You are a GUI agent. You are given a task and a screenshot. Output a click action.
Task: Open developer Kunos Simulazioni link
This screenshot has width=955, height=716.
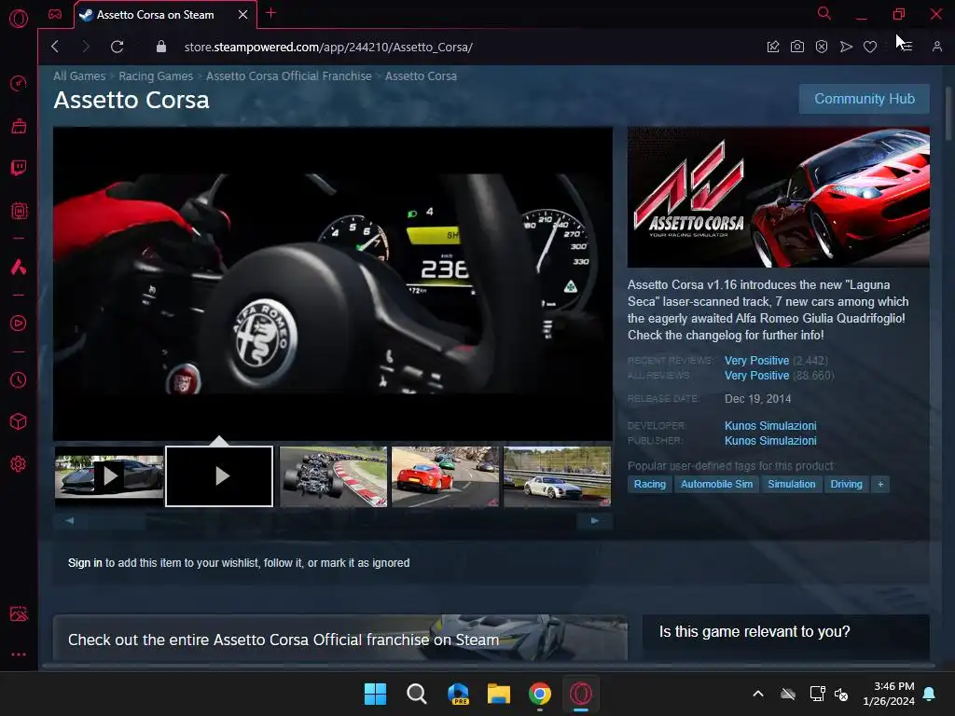[x=770, y=425]
